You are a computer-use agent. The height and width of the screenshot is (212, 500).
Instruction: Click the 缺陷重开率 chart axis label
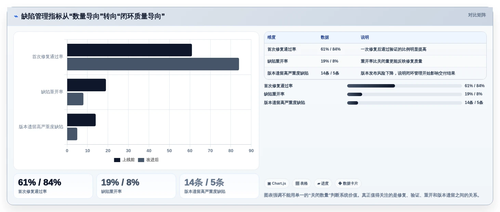click(x=52, y=92)
